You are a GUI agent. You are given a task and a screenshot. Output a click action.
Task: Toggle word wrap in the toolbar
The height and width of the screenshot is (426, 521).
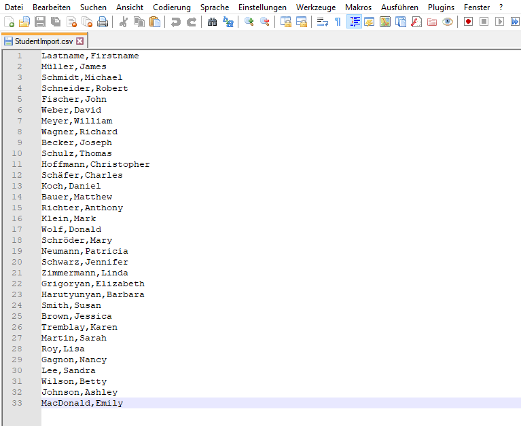point(322,22)
